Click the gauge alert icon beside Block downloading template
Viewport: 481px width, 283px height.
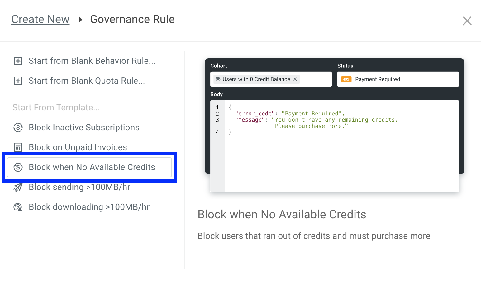tap(18, 207)
